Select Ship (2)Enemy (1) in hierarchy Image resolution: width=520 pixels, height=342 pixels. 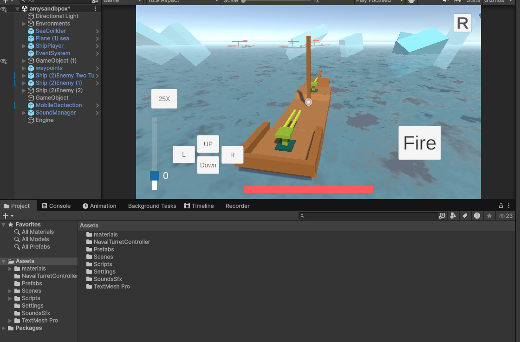pyautogui.click(x=58, y=83)
